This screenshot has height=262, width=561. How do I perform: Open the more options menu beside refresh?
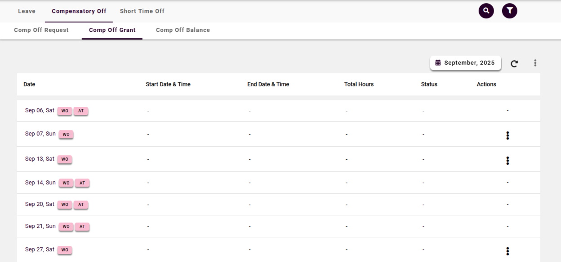point(535,63)
